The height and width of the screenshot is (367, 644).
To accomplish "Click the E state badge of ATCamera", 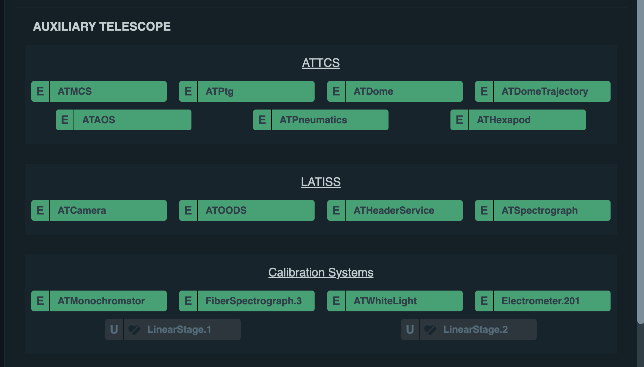I will pos(40,211).
